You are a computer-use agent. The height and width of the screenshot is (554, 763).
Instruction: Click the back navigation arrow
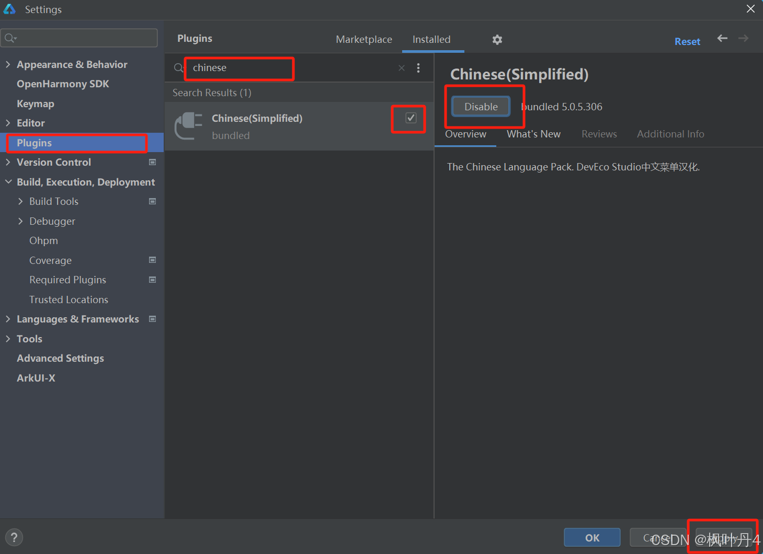(x=722, y=38)
